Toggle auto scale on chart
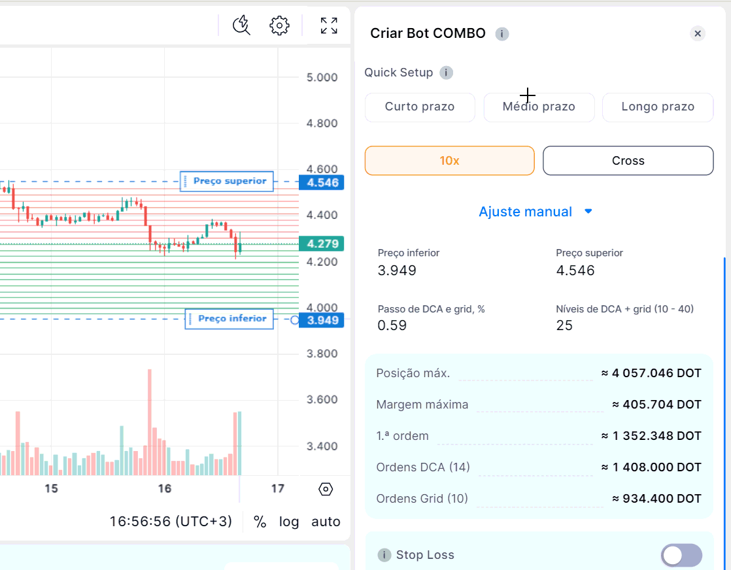The image size is (731, 570). coord(326,522)
